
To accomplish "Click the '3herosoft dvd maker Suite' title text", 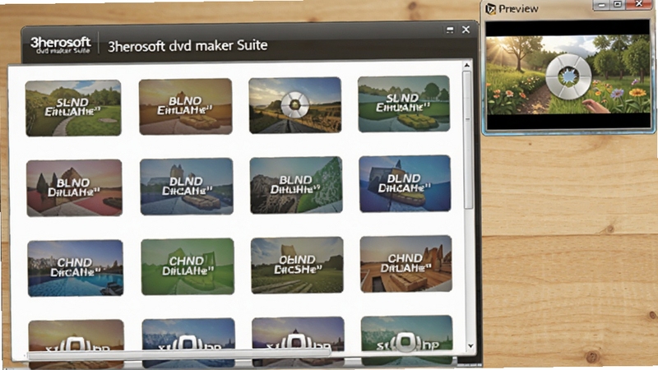I will (188, 45).
